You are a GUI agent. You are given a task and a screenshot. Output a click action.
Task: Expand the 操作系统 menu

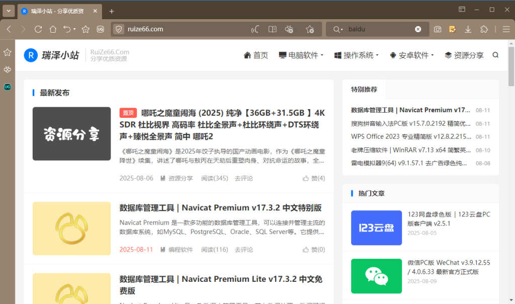[x=357, y=55]
